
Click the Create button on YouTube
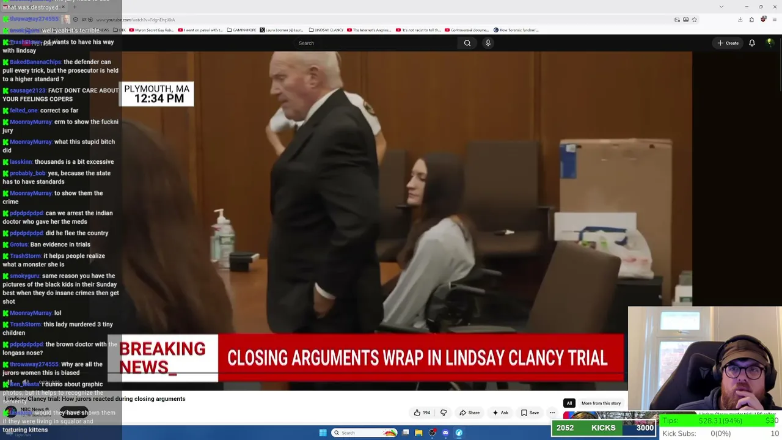(x=728, y=43)
